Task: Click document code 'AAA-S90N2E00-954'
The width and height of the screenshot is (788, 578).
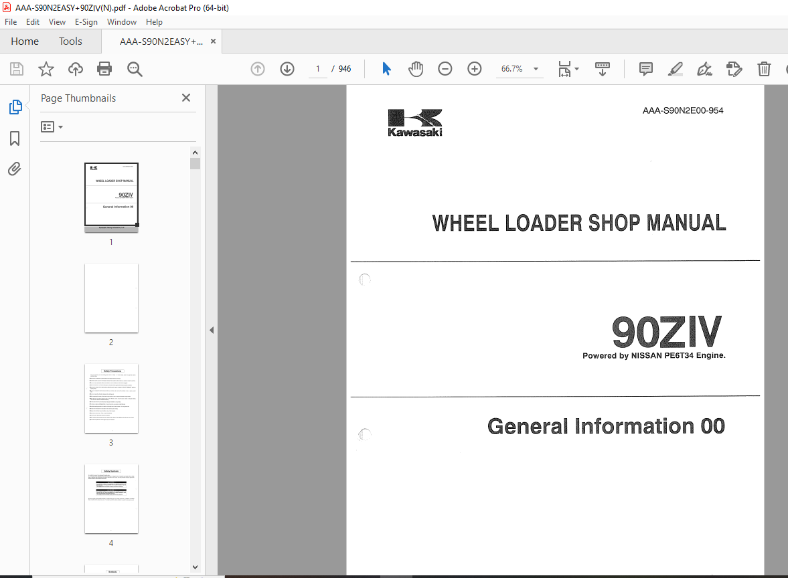Action: point(683,110)
